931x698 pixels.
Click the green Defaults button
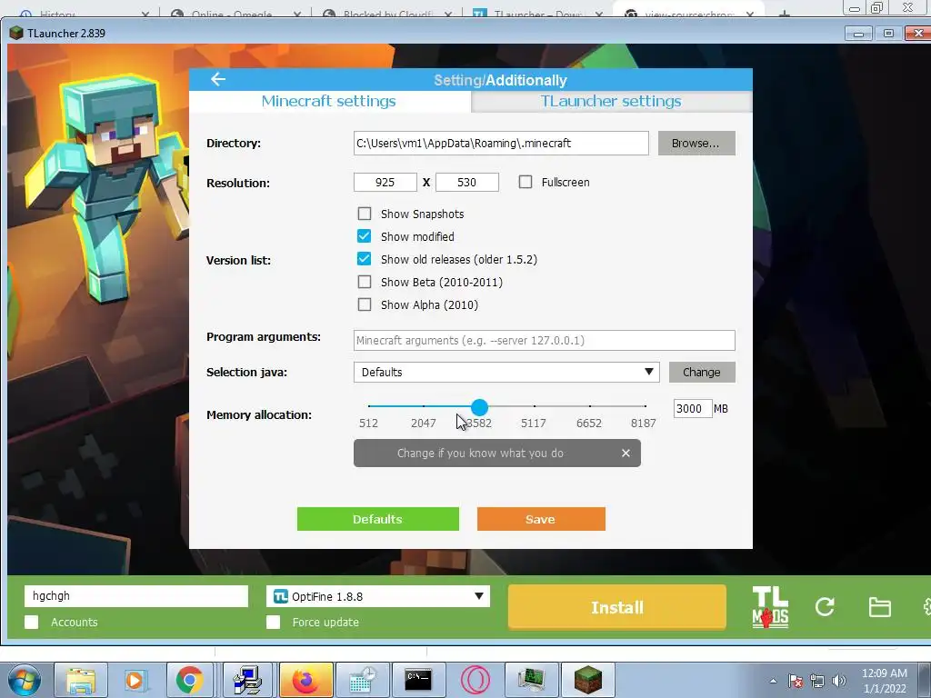tap(378, 519)
